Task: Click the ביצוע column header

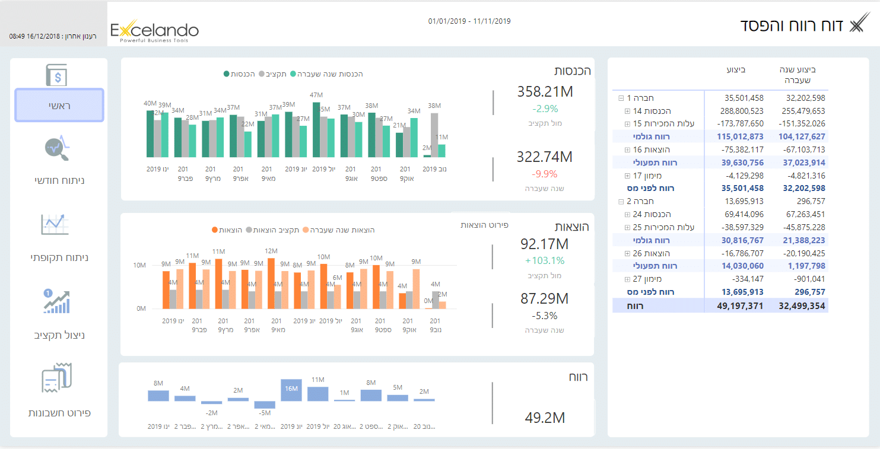Action: coord(736,70)
